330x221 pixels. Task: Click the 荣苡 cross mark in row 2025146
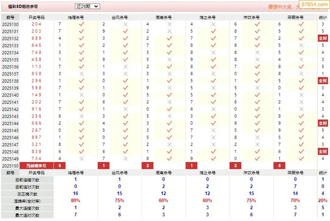tap(257, 137)
